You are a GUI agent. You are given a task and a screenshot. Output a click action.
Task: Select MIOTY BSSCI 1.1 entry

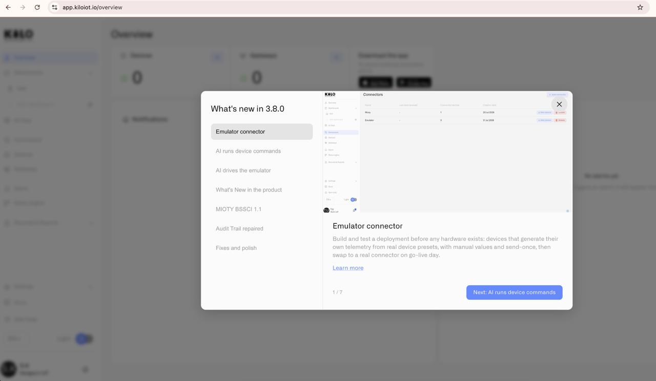[x=261, y=209]
